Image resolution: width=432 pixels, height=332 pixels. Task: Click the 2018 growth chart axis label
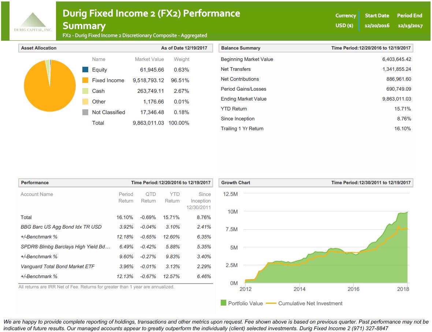click(403, 289)
